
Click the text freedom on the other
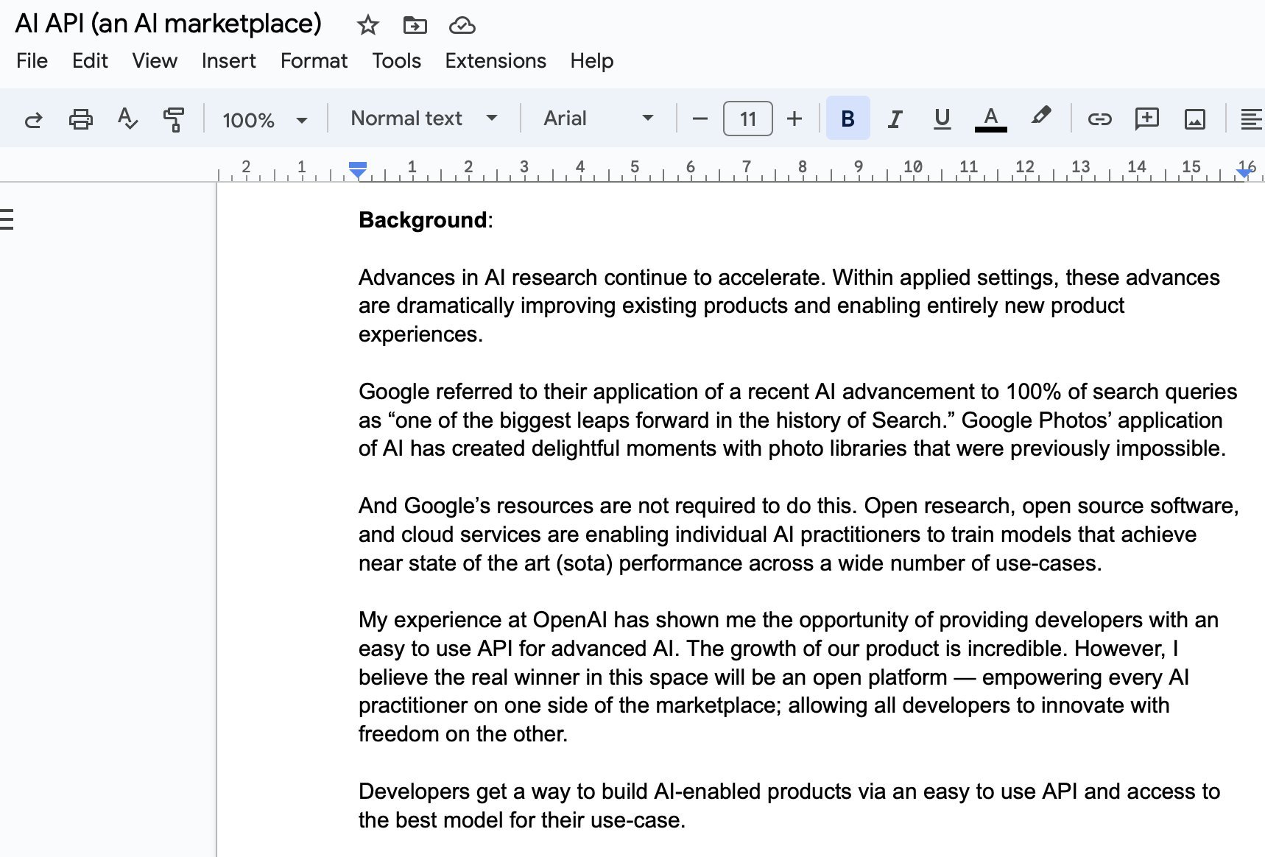[x=462, y=734]
